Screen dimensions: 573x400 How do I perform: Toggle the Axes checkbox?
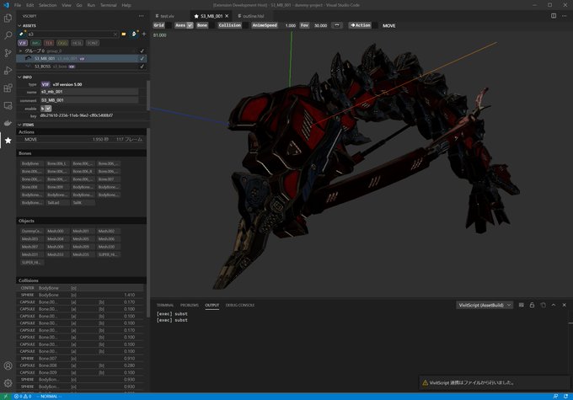(190, 25)
